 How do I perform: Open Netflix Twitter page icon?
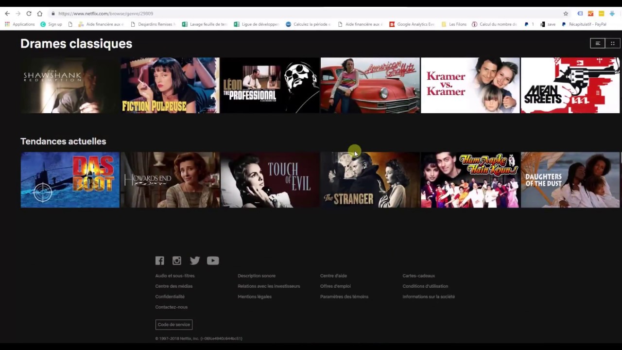195,261
